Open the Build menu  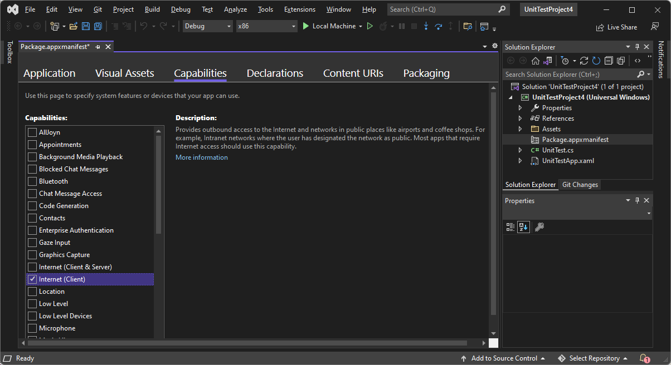[x=152, y=9]
